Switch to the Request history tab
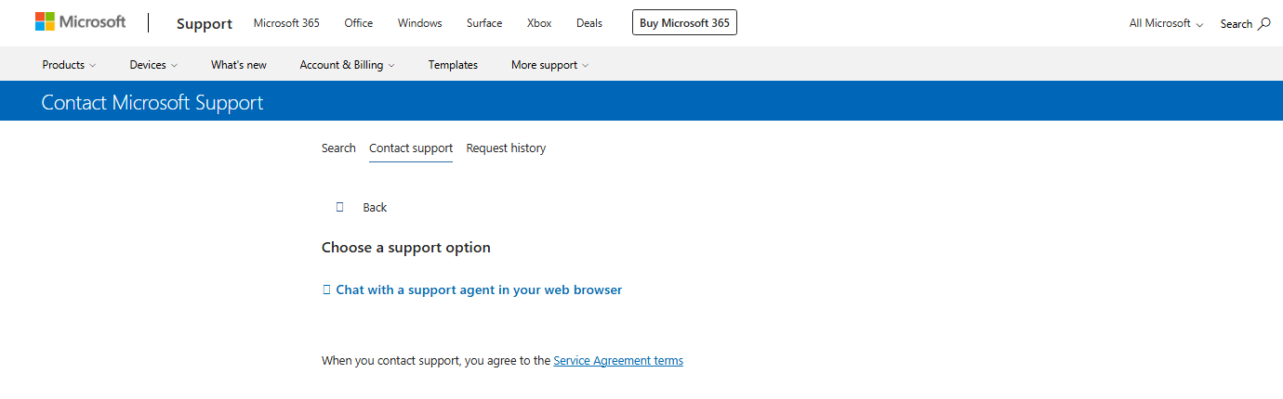 [x=506, y=148]
